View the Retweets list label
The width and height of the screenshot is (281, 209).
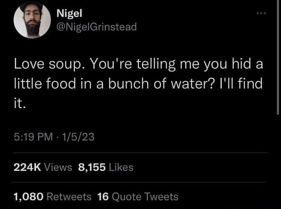tap(69, 196)
